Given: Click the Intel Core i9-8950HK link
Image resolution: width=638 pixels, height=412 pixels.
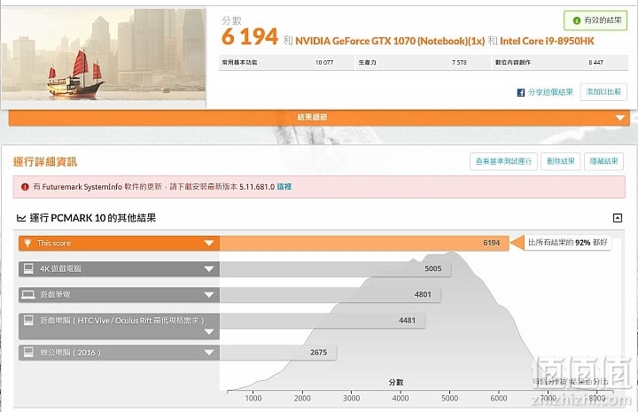Looking at the screenshot, I should (547, 41).
